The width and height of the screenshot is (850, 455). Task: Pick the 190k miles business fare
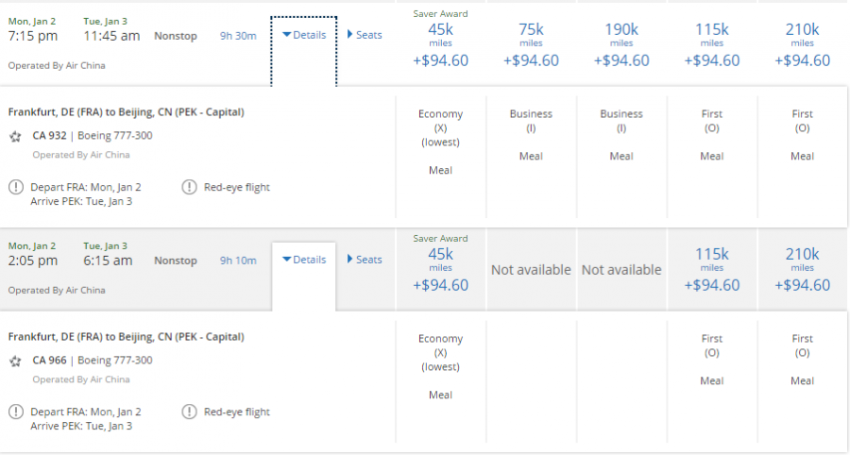621,44
